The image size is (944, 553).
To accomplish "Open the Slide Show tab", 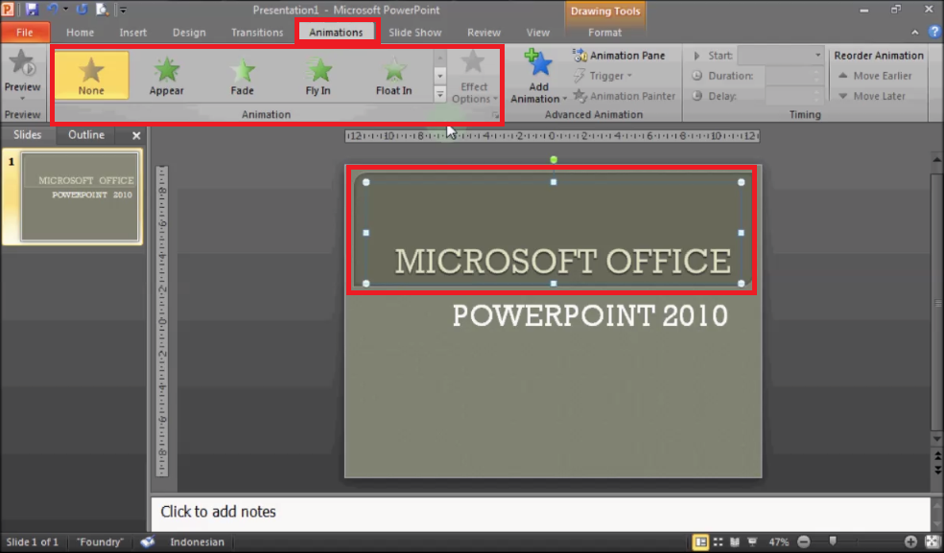I will click(414, 33).
